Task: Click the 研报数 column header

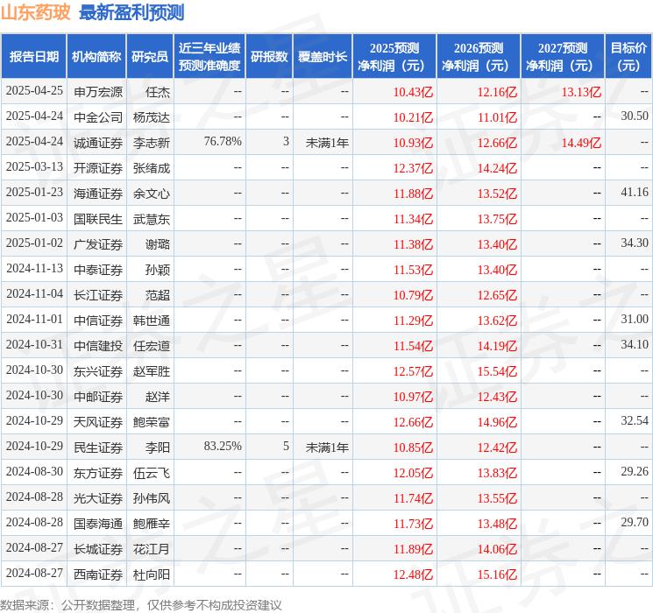Action: coord(269,57)
